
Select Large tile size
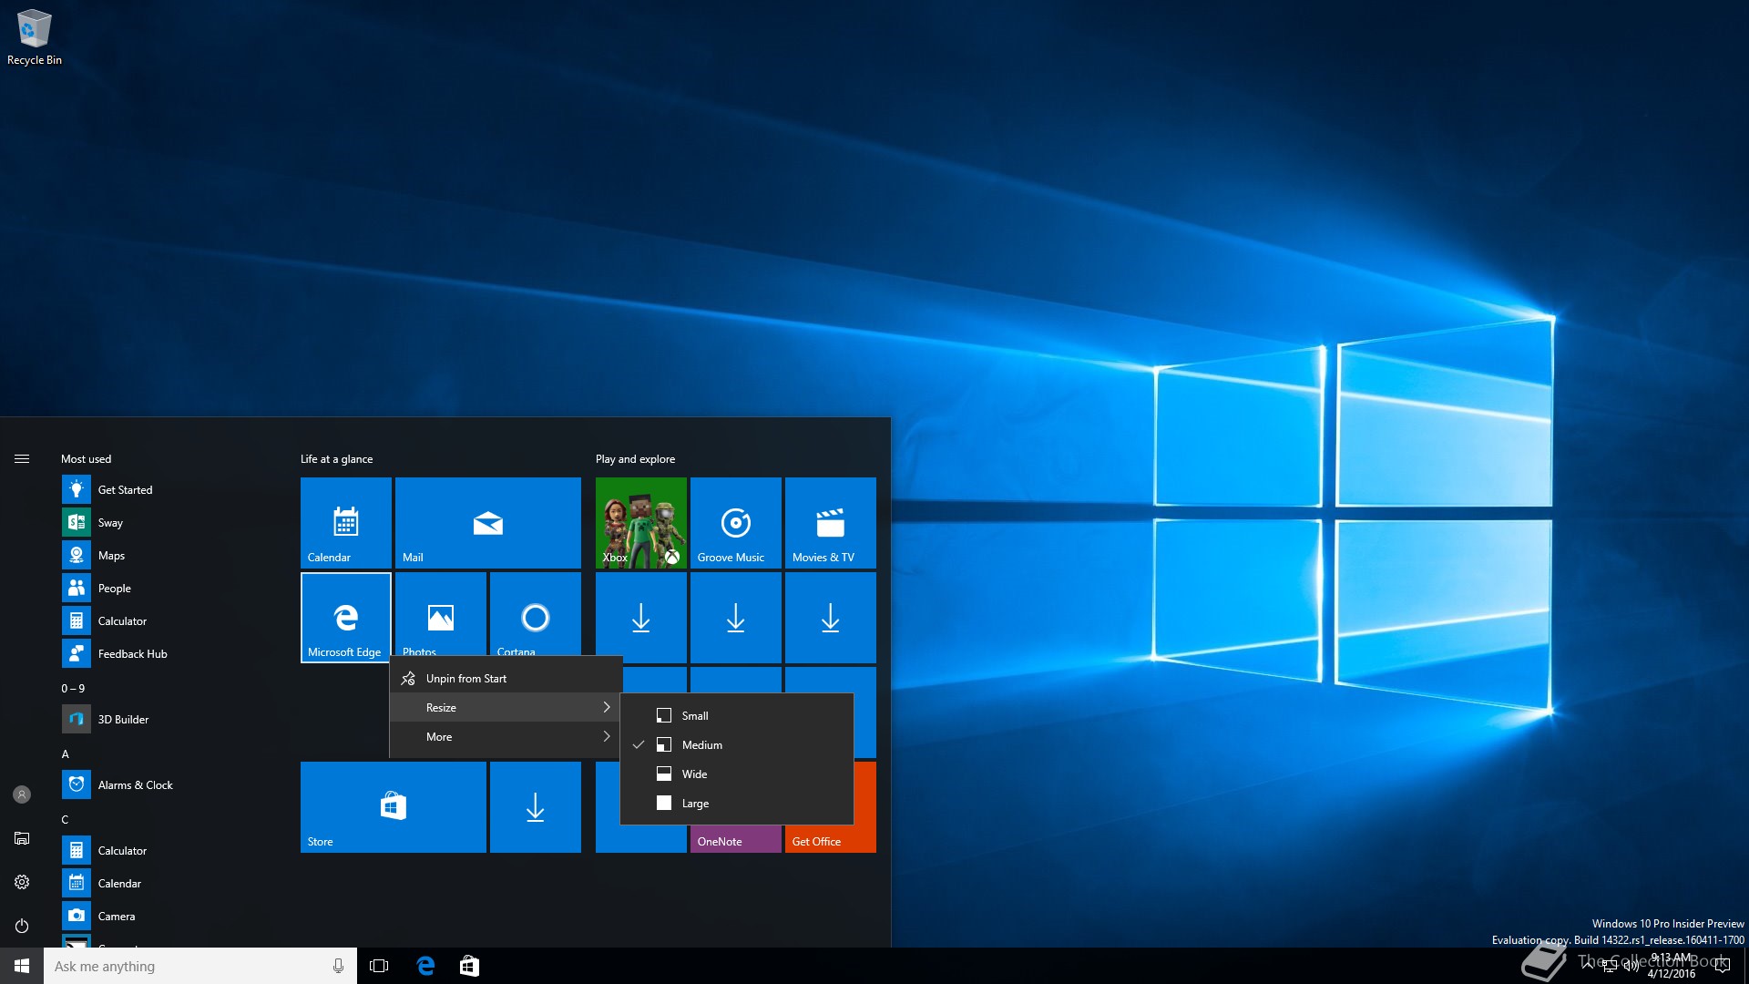737,804
